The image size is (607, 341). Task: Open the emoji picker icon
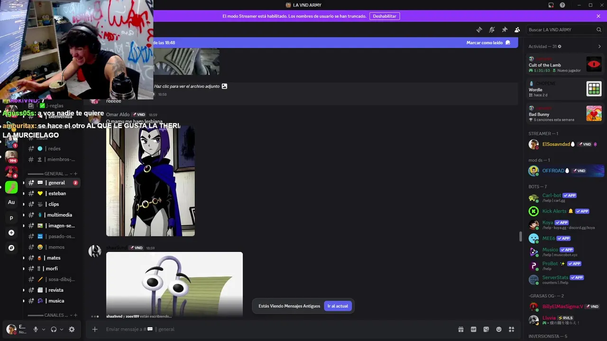pyautogui.click(x=499, y=329)
